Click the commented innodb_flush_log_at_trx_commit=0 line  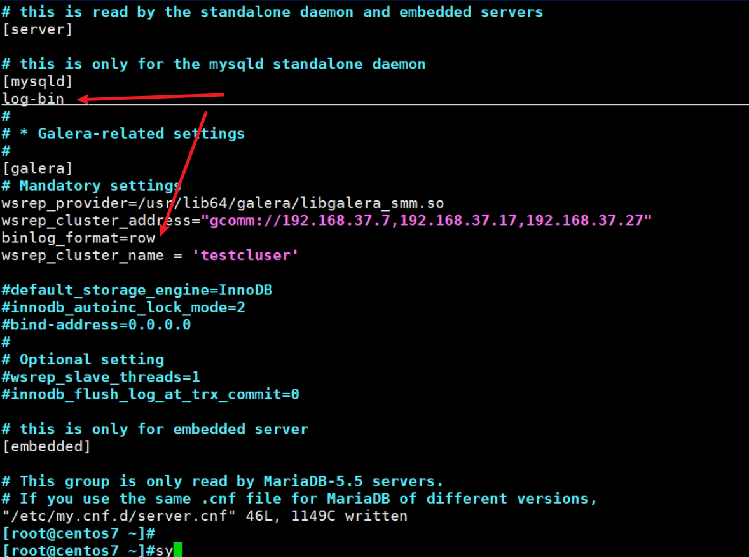pyautogui.click(x=150, y=394)
